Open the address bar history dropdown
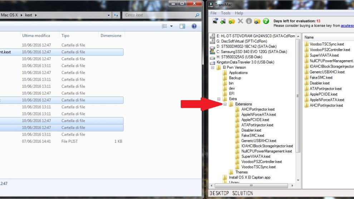The width and height of the screenshot is (354, 199). (x=109, y=15)
